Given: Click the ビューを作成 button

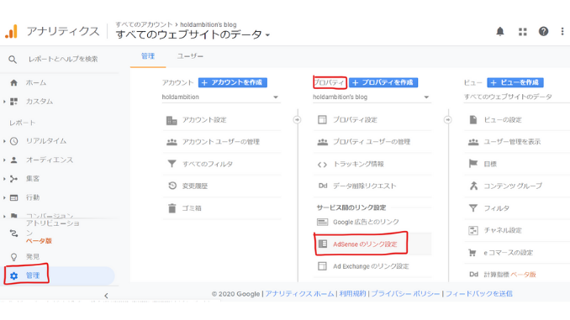Looking at the screenshot, I should [515, 82].
